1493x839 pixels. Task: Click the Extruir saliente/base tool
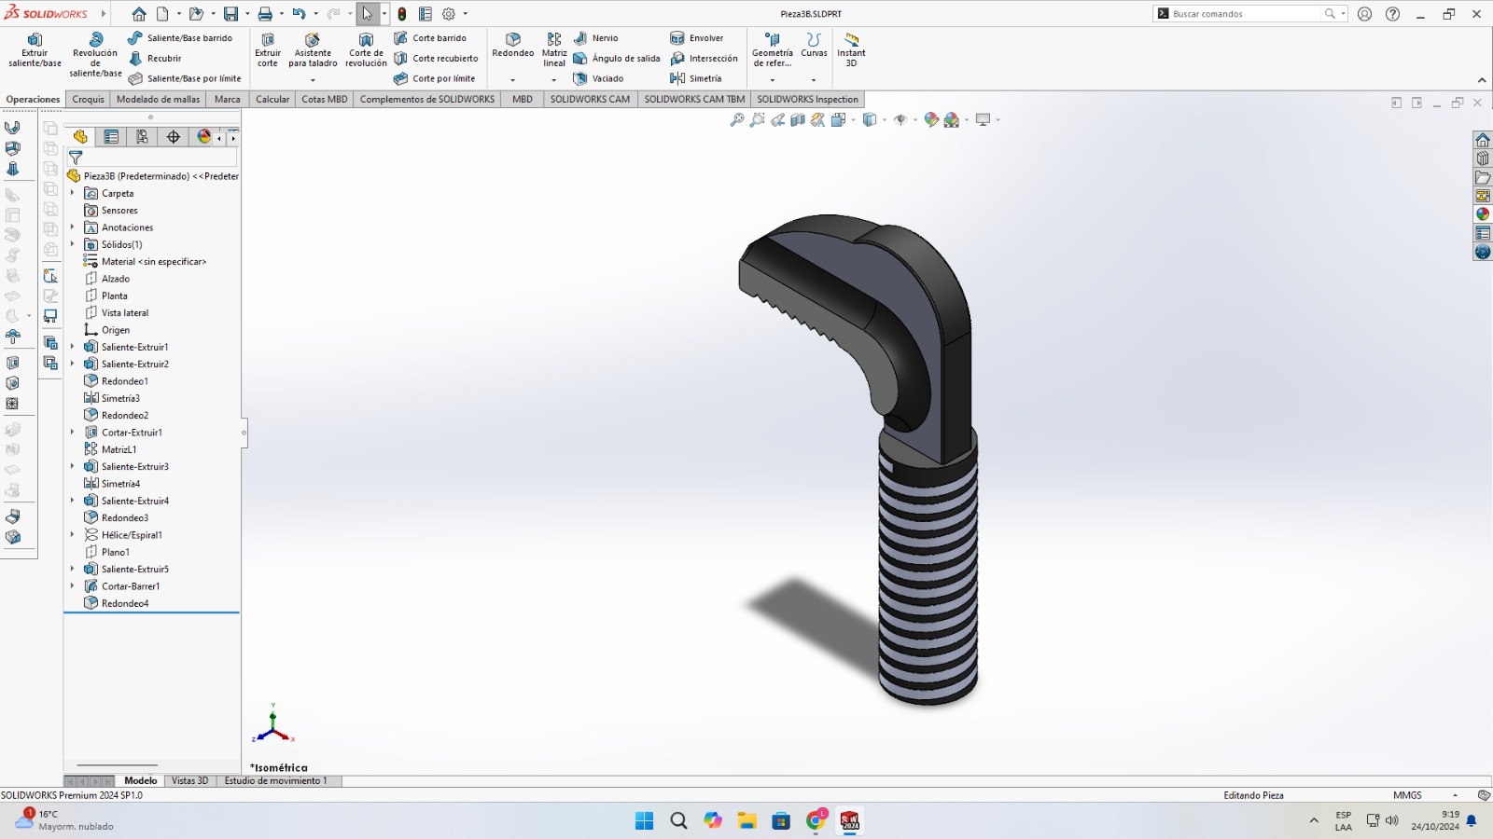tap(35, 50)
